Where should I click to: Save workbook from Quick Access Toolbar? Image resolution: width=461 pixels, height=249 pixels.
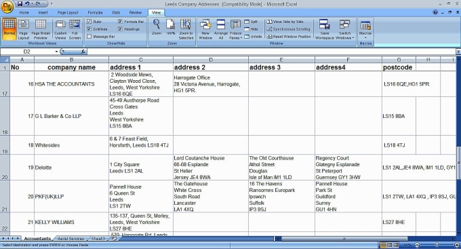[x=20, y=4]
